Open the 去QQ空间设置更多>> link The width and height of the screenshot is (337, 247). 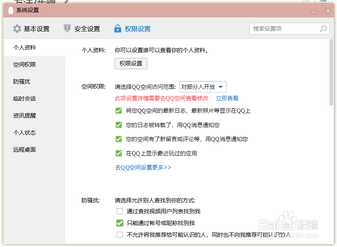143,167
